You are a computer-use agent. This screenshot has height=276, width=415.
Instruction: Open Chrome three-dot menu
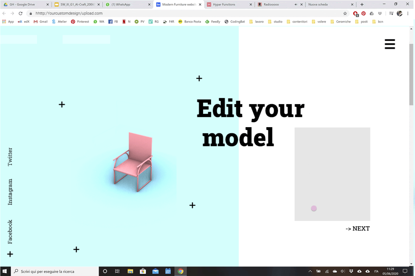click(x=408, y=13)
